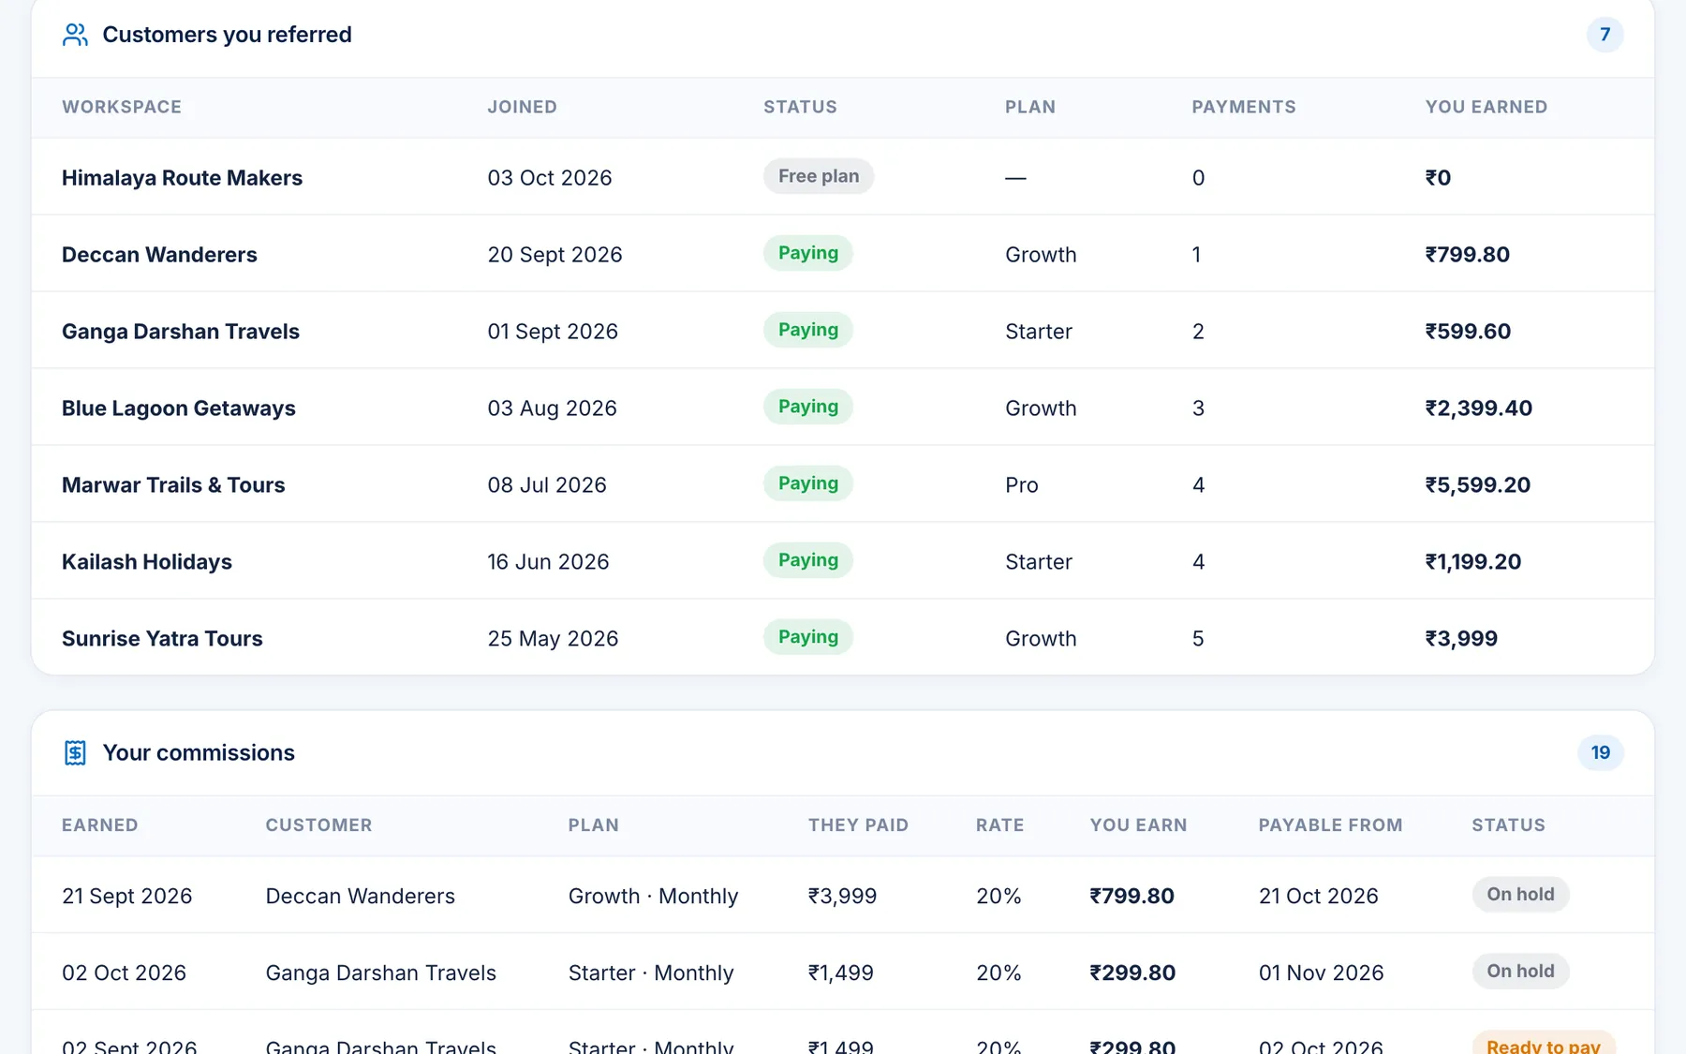1686x1054 pixels.
Task: Click the JOINED column header
Action: pyautogui.click(x=522, y=107)
